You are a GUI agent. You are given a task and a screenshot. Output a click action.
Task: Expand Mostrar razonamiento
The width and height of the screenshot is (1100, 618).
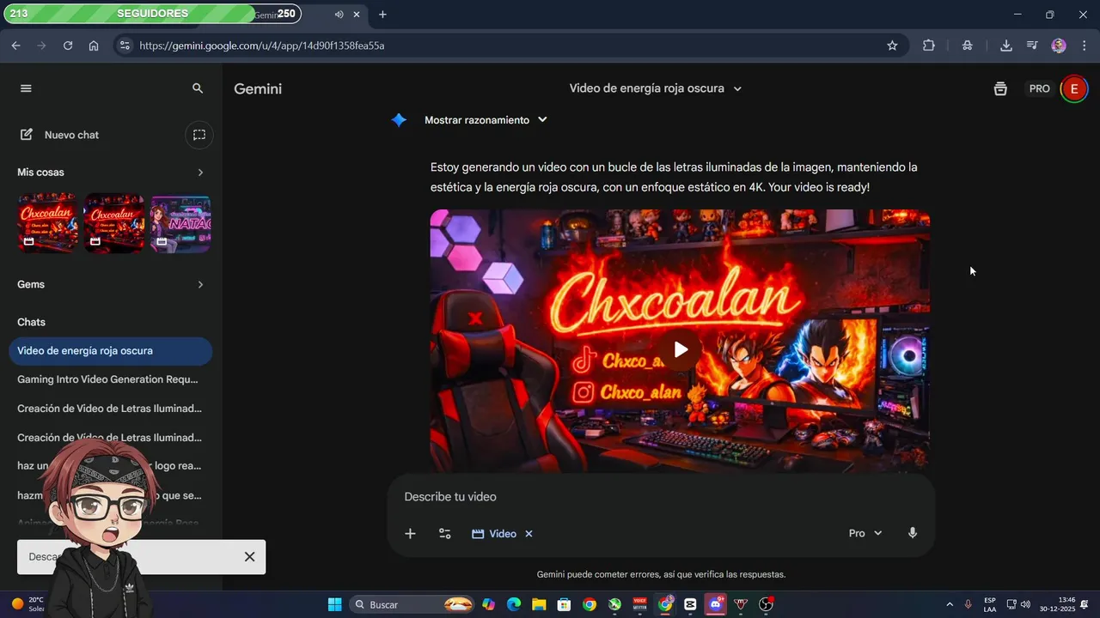pos(486,120)
